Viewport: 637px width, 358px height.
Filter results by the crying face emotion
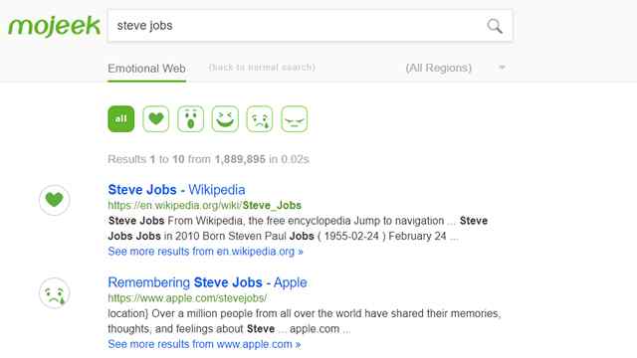[x=260, y=119]
